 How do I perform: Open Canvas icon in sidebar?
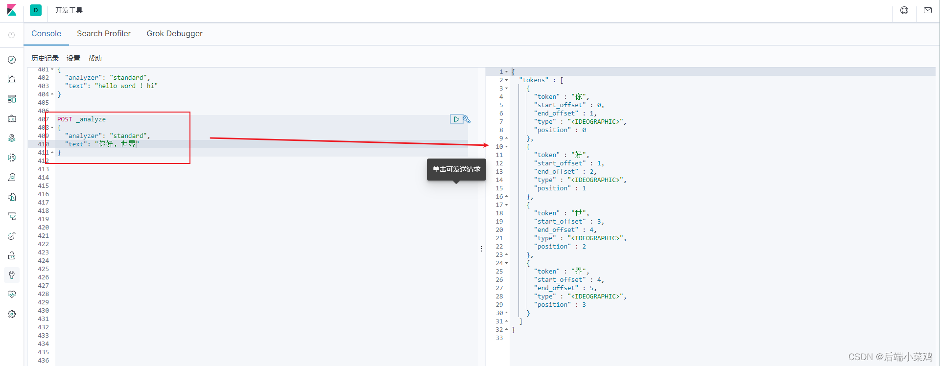(12, 118)
